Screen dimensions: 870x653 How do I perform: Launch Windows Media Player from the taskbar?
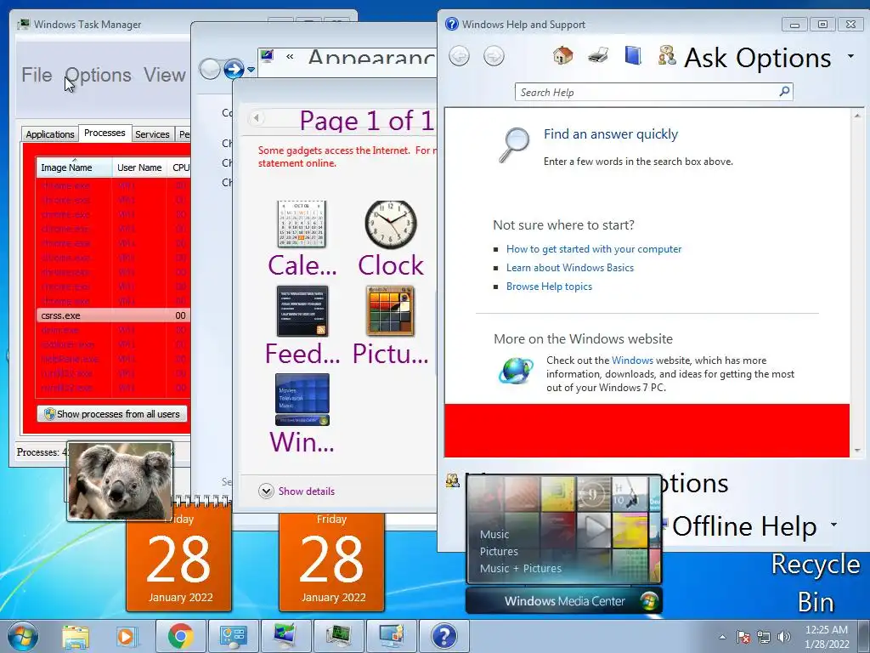[x=126, y=636]
